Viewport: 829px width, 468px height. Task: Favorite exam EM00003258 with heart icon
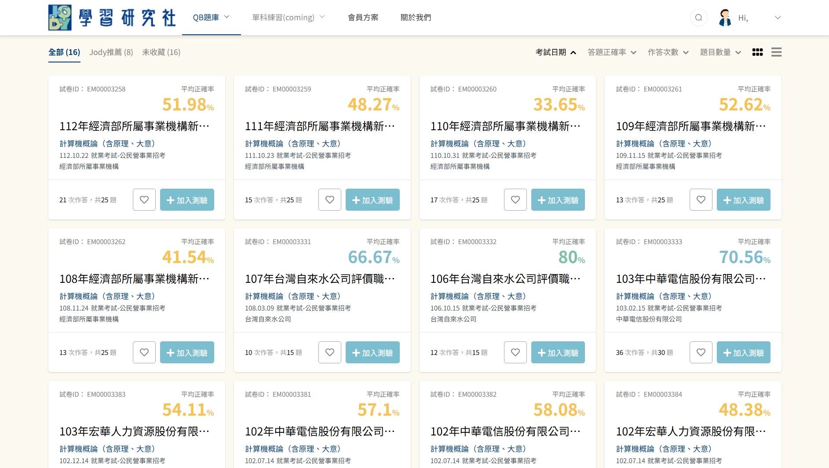point(144,200)
